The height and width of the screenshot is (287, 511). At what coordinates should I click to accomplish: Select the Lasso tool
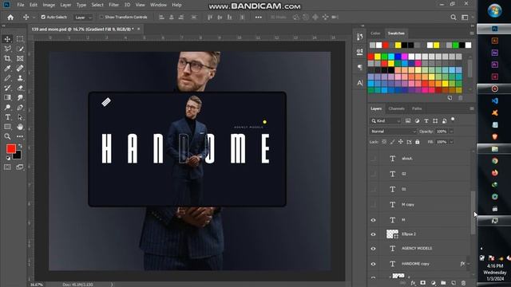click(x=7, y=49)
